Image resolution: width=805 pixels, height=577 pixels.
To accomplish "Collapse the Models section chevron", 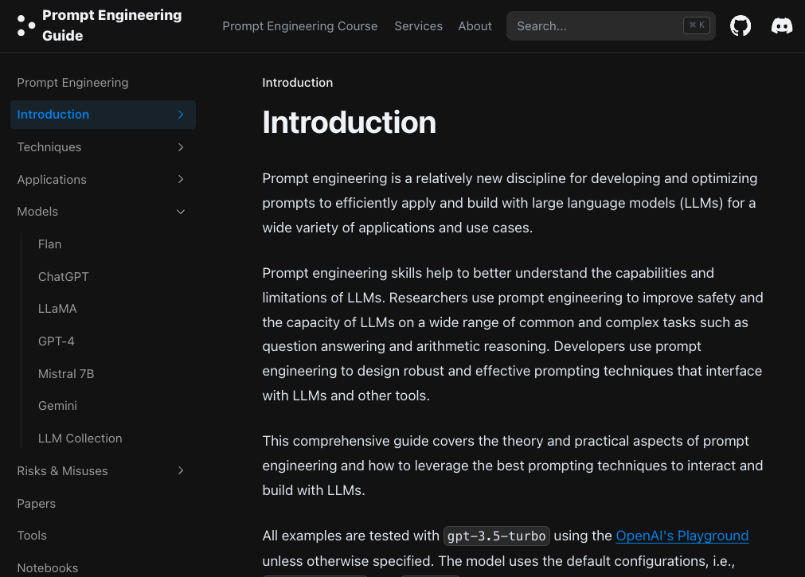I will 181,212.
